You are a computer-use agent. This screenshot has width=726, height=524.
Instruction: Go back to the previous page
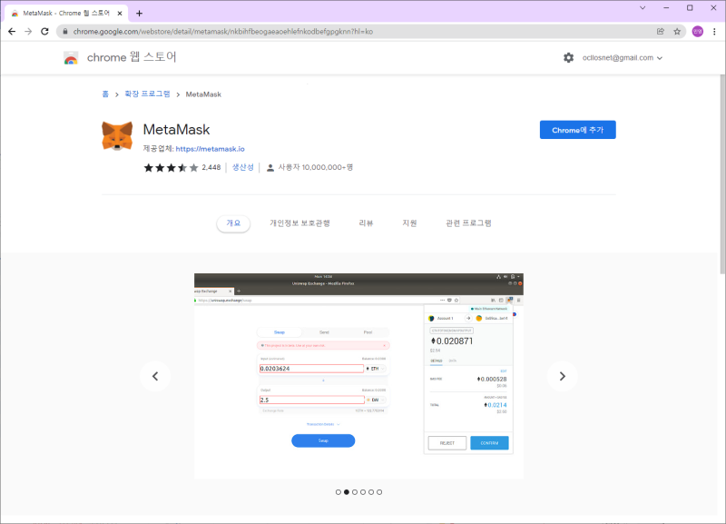point(12,32)
